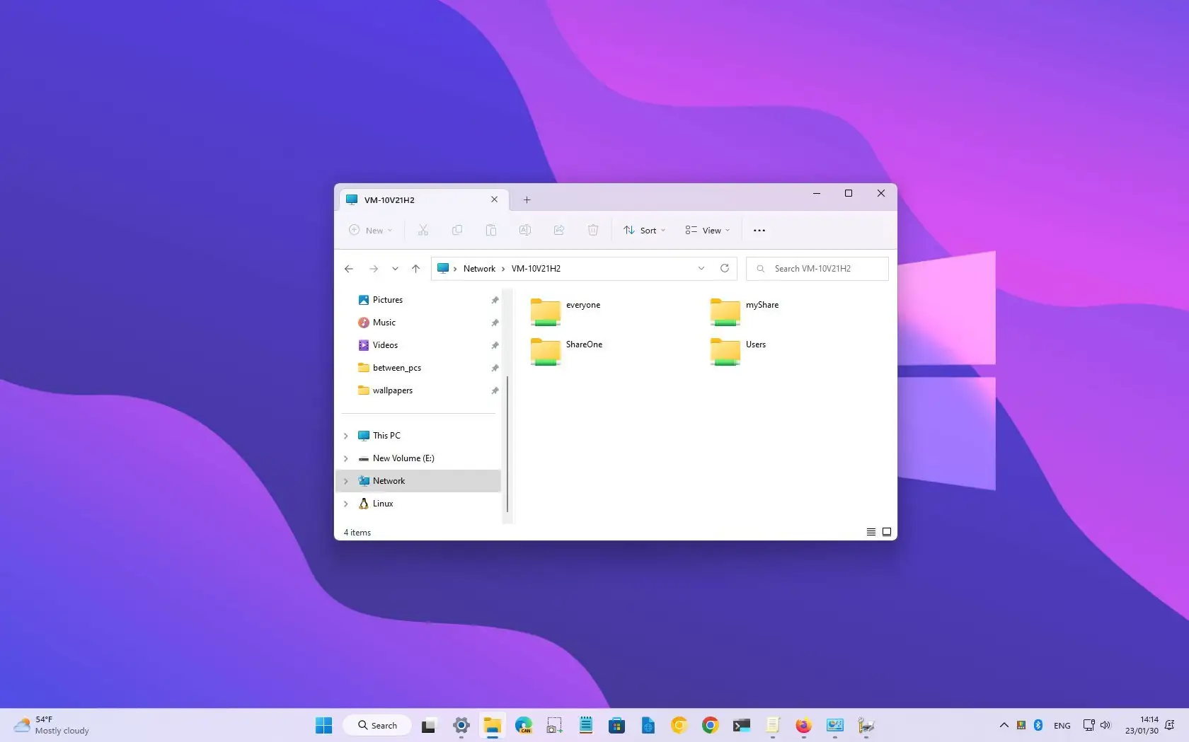Open the View dropdown
Image resolution: width=1189 pixels, height=742 pixels.
pos(706,230)
